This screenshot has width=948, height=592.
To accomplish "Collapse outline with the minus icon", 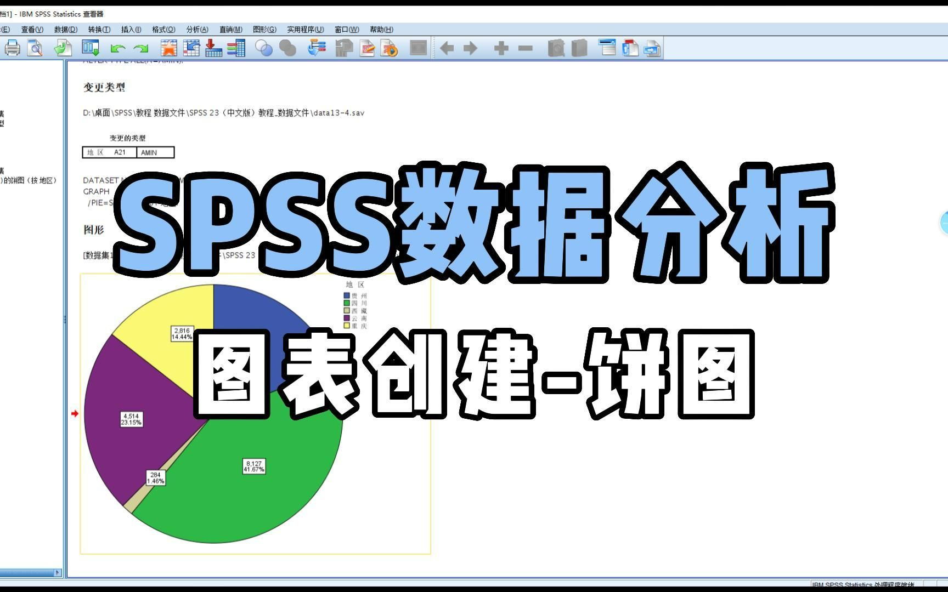I will click(x=525, y=48).
